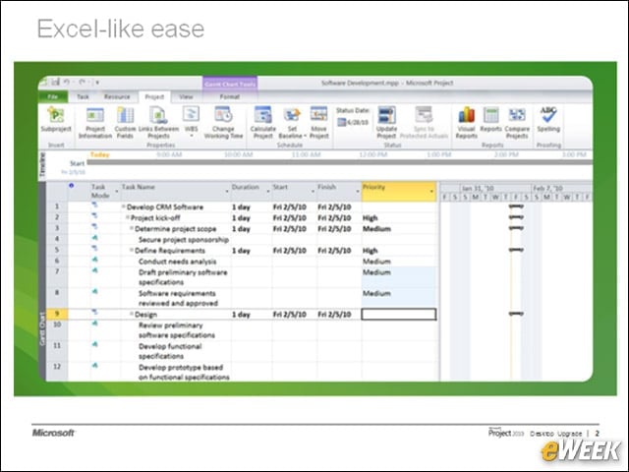
Task: Click task mode icon for row 9
Action: pyautogui.click(x=94, y=312)
